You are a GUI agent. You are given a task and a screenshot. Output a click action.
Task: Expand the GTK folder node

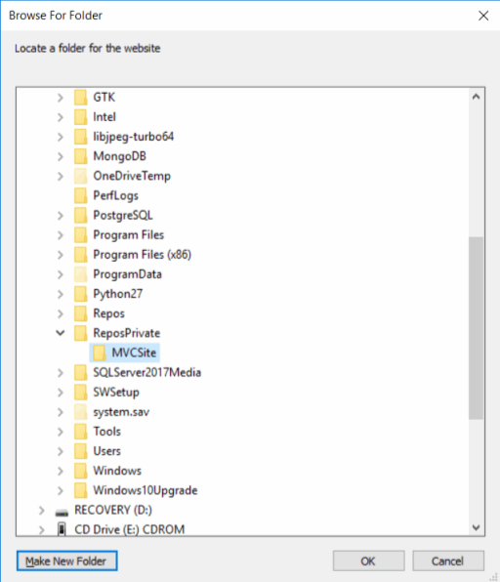61,98
